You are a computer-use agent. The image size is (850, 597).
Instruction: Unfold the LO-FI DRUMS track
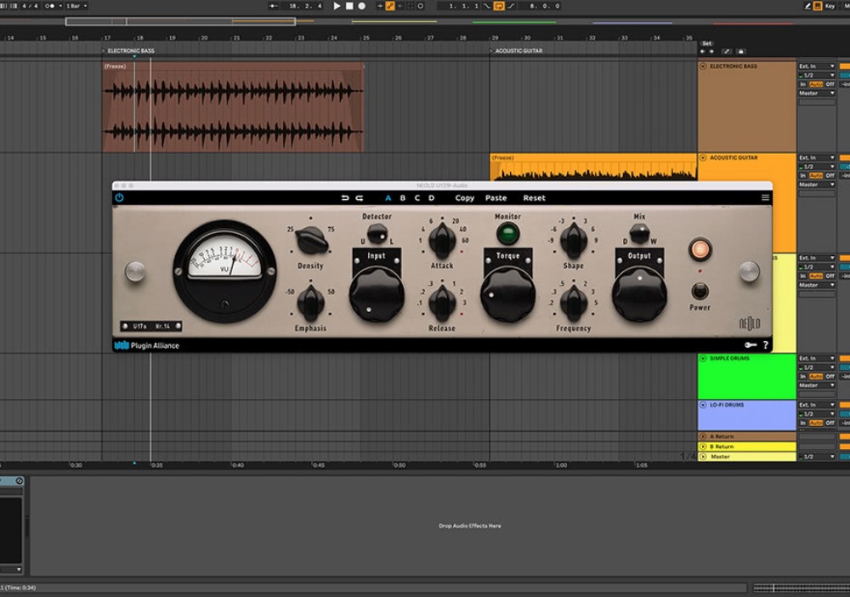703,405
